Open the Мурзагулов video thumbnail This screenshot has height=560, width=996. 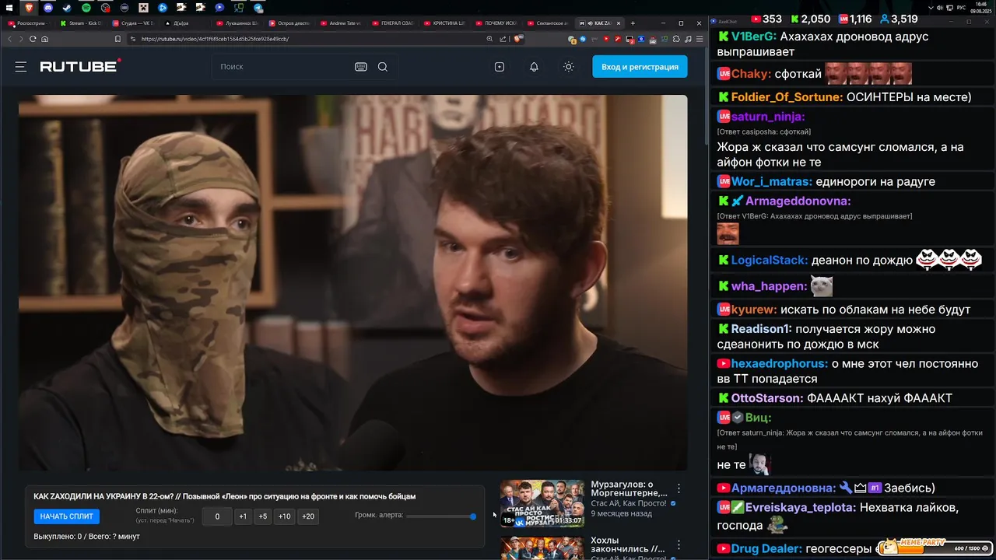pos(542,503)
